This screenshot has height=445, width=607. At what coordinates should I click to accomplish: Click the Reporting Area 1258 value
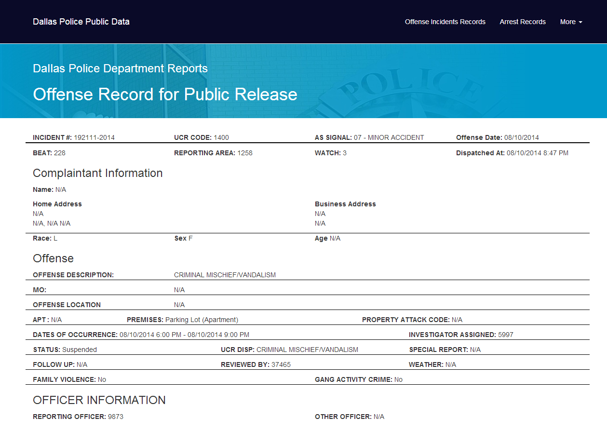click(x=245, y=153)
